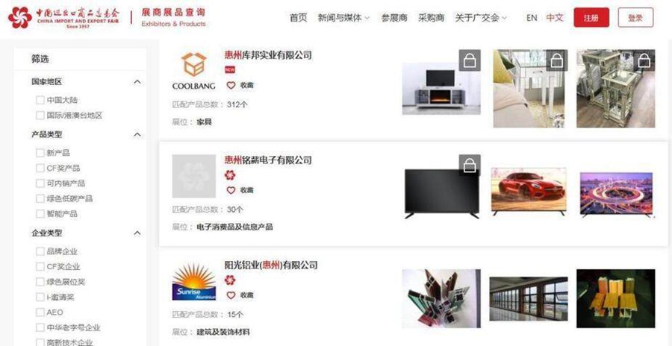The image size is (672, 346).
Task: Click the lock icon on the black television image
Action: (x=470, y=165)
